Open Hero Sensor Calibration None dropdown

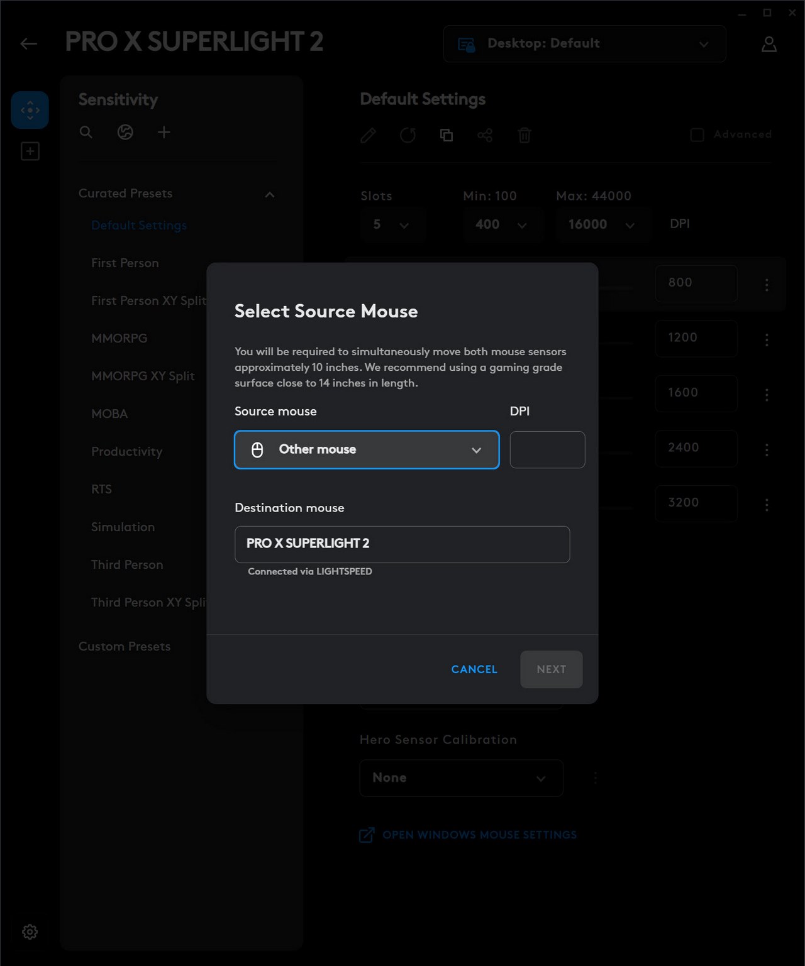coord(461,778)
